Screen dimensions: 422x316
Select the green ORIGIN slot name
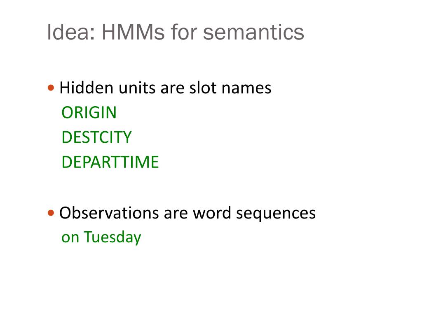[89, 112]
